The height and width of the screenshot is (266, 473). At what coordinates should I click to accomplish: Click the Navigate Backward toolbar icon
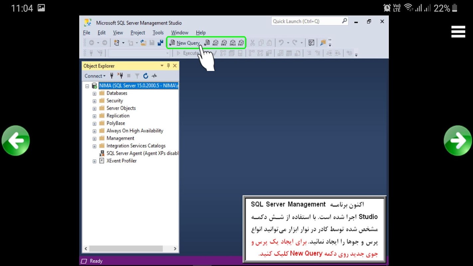pyautogui.click(x=91, y=43)
